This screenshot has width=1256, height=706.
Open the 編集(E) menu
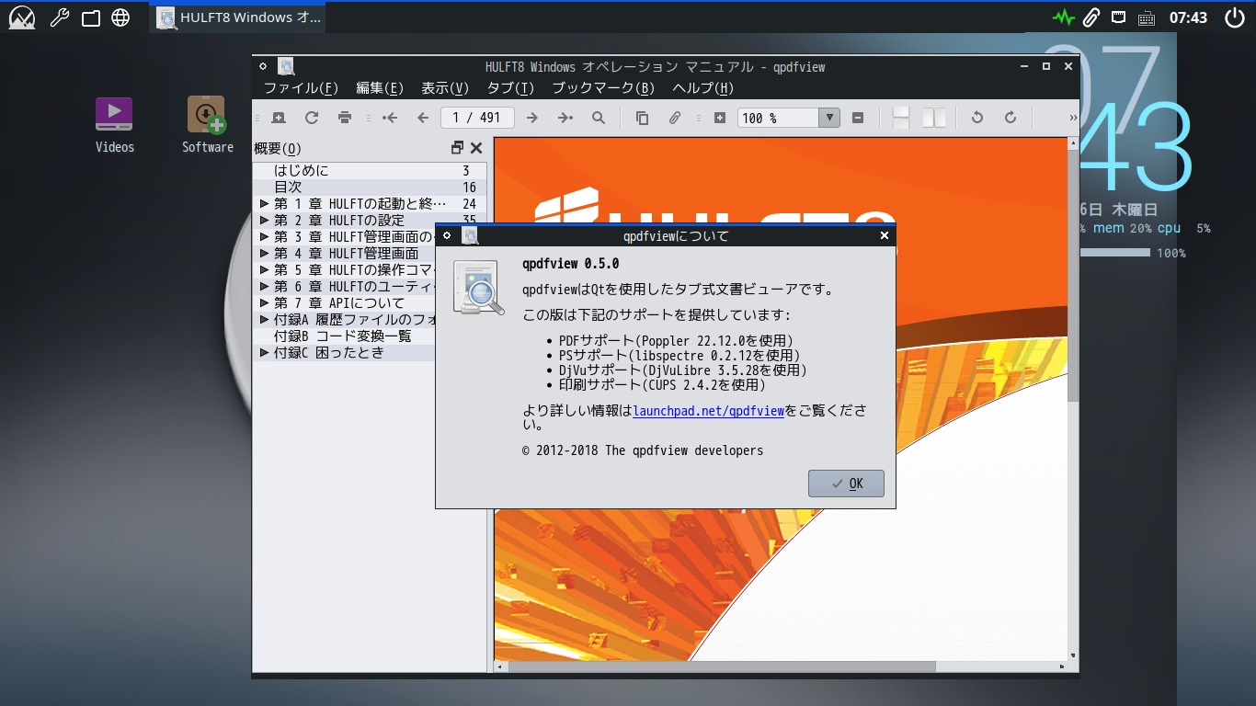pyautogui.click(x=380, y=88)
